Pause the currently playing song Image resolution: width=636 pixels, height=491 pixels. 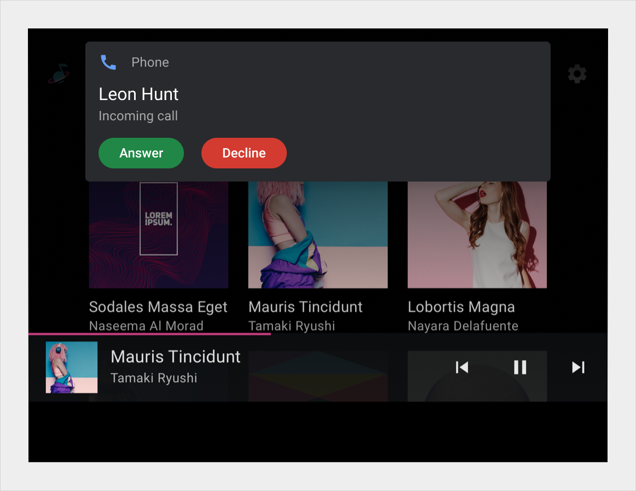coord(520,367)
